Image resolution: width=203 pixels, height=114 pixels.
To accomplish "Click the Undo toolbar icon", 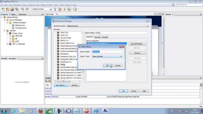I will pos(23,9).
